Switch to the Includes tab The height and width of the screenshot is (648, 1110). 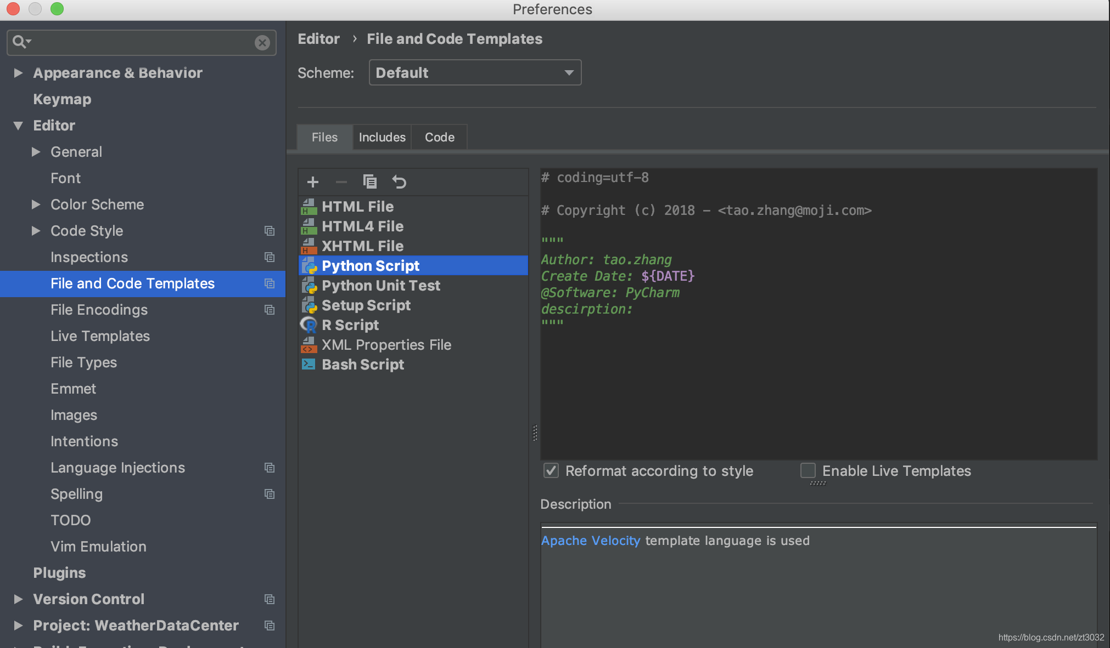[x=382, y=137]
